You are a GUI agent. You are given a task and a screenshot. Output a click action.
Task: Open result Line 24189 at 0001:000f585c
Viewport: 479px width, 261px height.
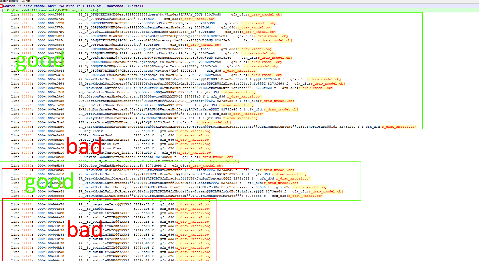pyautogui.click(x=152, y=40)
